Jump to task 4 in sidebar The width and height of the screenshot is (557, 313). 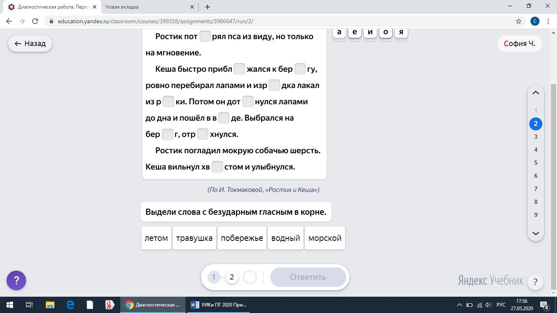536,150
